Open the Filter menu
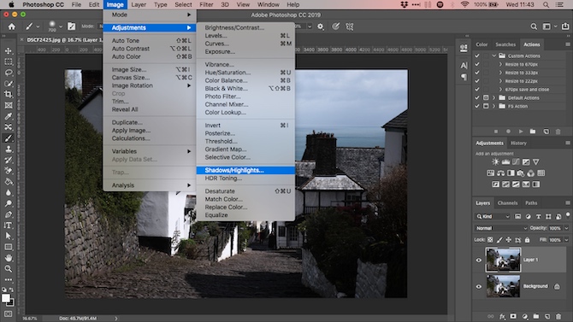This screenshot has width=573, height=322. pos(206,5)
